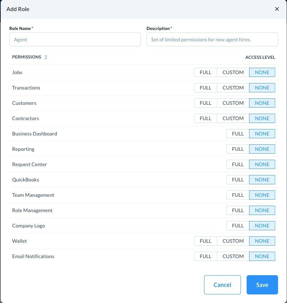Set Jobs access level to FULL
This screenshot has width=287, height=303.
pyautogui.click(x=206, y=72)
